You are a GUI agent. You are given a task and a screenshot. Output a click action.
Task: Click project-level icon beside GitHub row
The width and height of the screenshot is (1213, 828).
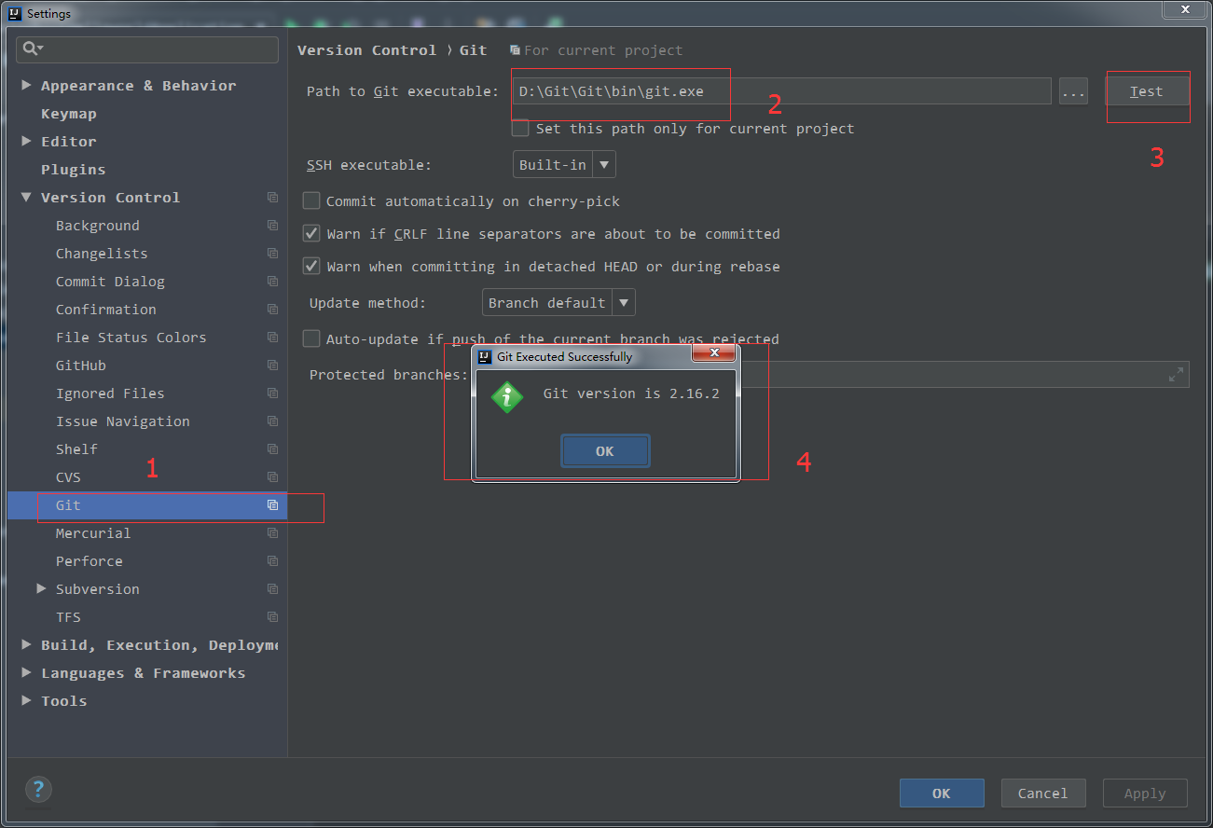(272, 366)
